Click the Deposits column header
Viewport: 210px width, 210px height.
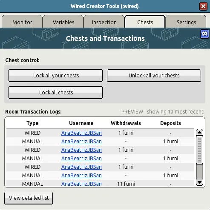pos(170,123)
